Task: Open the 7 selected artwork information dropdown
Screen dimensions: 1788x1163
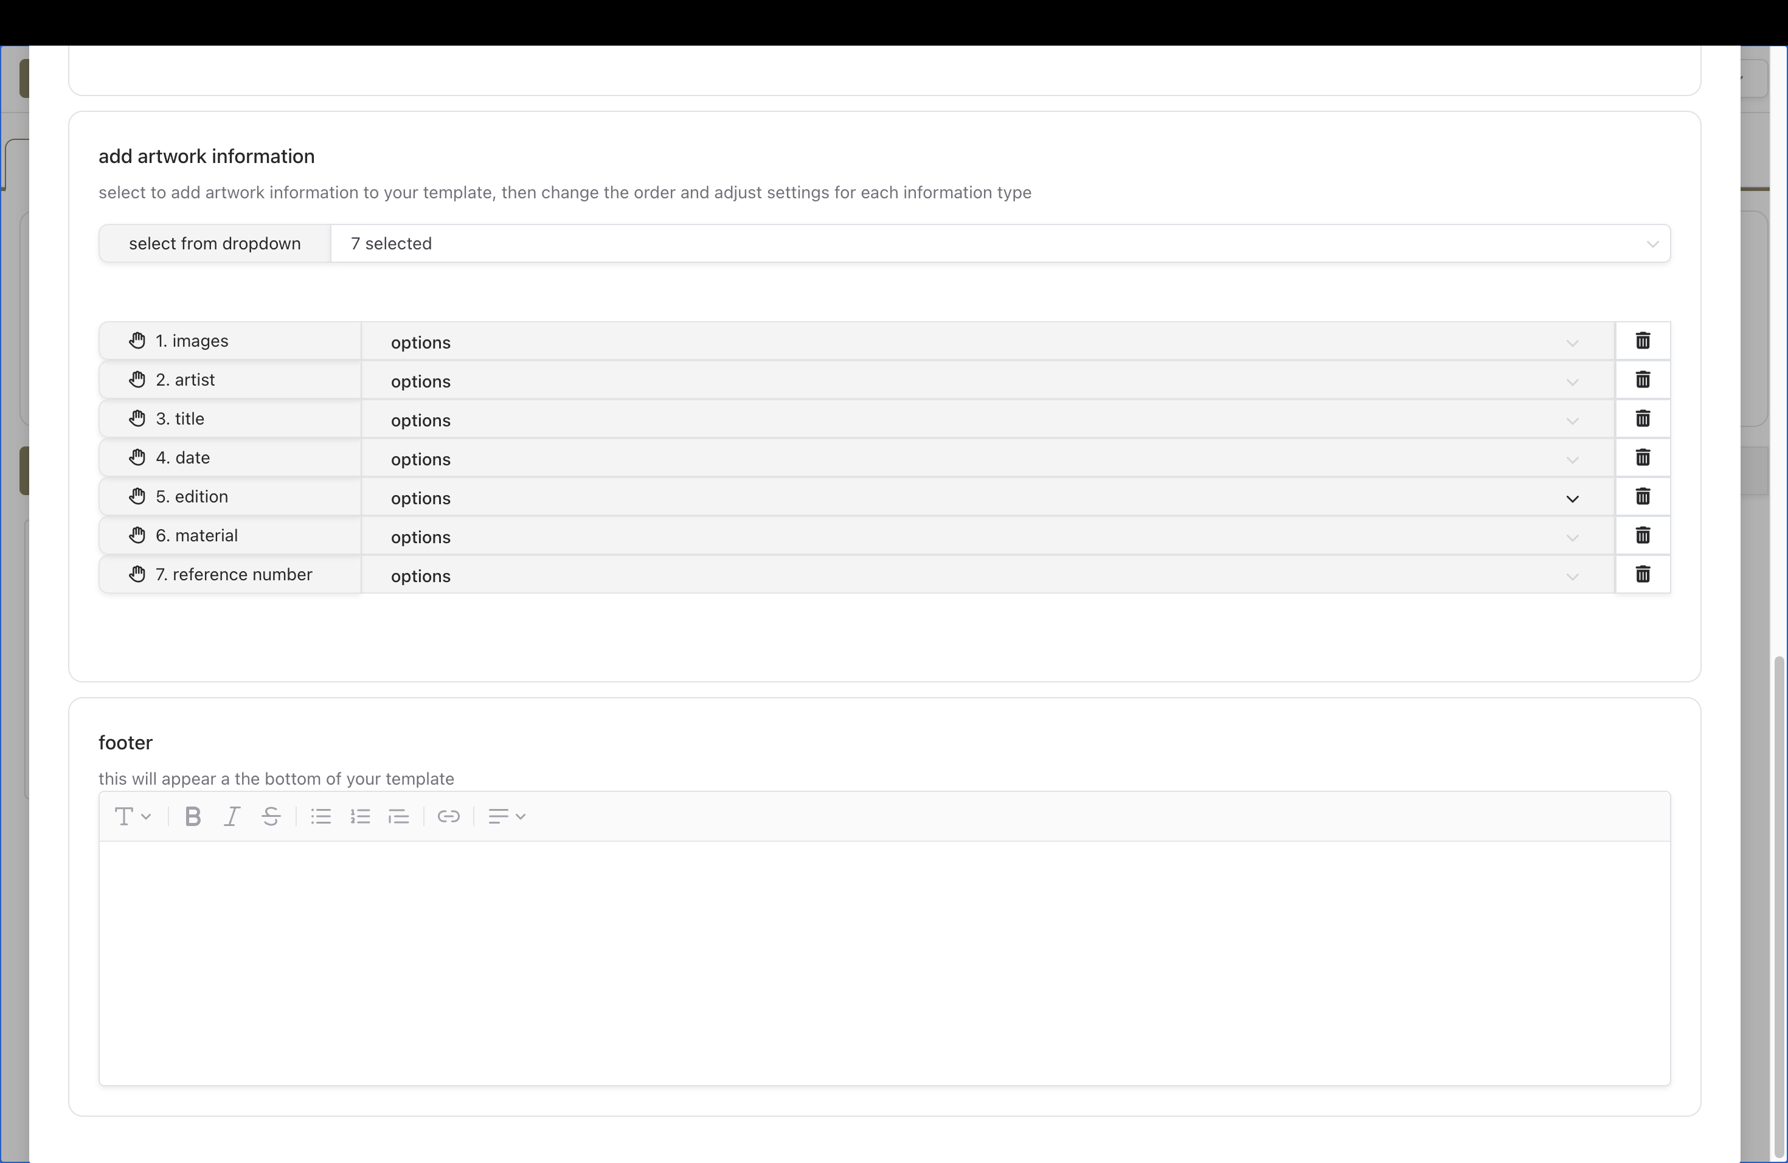Action: point(999,243)
